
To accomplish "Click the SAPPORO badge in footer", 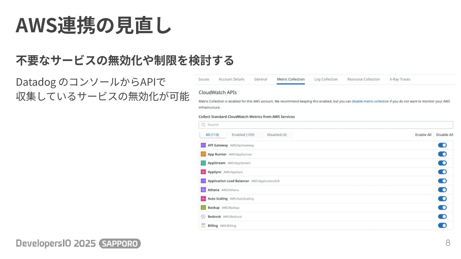I will [120, 244].
